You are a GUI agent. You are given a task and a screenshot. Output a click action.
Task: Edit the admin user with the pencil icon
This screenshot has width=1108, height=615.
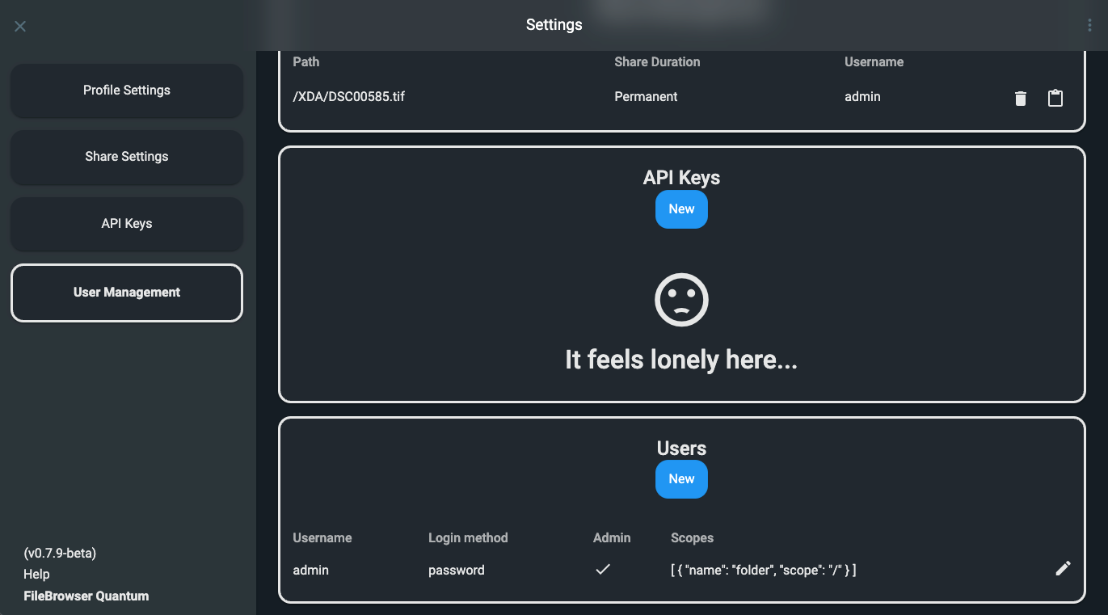coord(1063,568)
